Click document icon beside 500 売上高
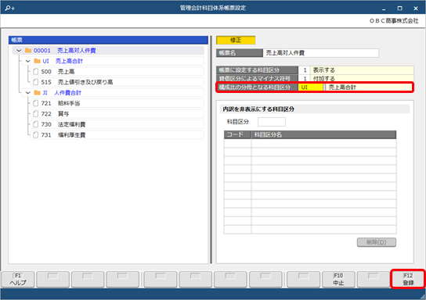Screen dimensions: 426x300 [35, 72]
